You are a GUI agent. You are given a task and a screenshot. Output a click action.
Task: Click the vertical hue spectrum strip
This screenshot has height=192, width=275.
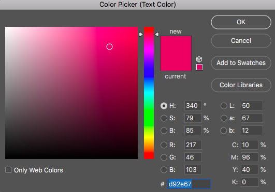(149, 93)
